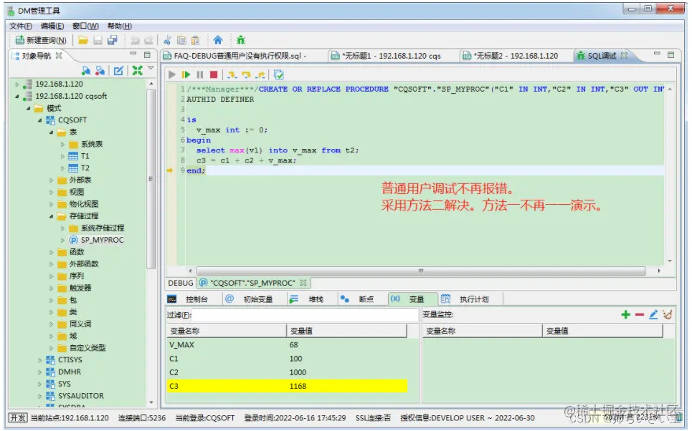Expand the first 192.168.1.120 connection node

17,84
